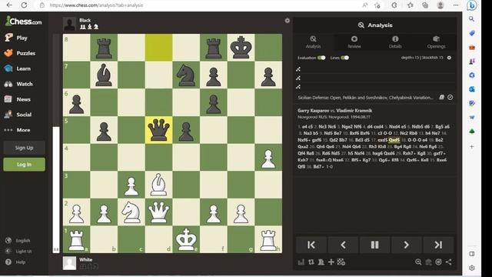
Task: Open Puzzles in the sidebar
Action: coord(19,53)
